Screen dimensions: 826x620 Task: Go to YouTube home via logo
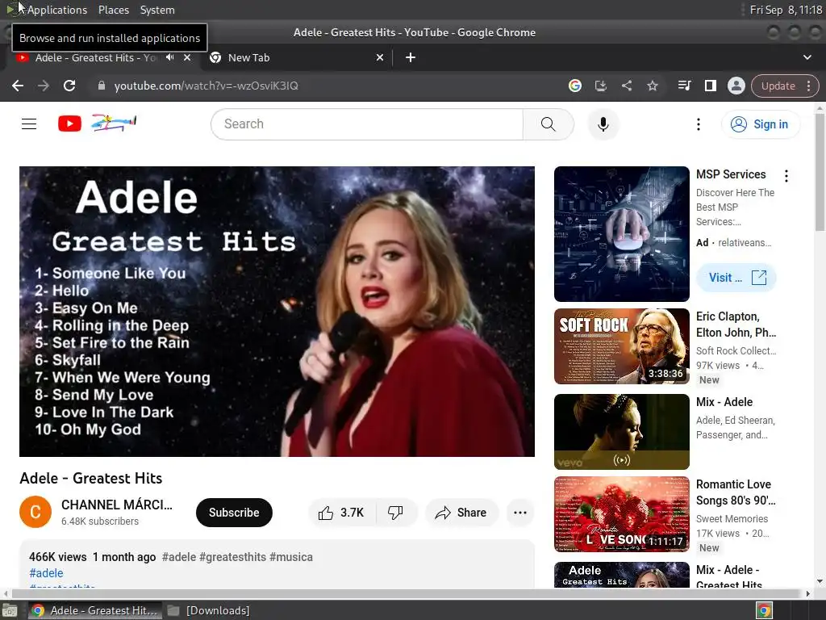click(x=97, y=124)
